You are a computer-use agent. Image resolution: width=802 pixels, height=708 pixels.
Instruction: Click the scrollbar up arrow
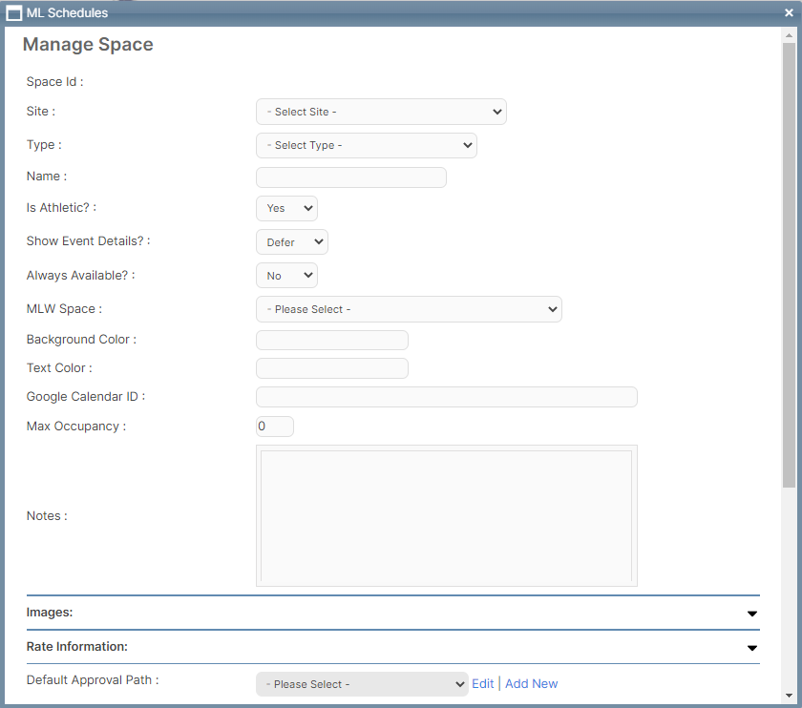[789, 35]
